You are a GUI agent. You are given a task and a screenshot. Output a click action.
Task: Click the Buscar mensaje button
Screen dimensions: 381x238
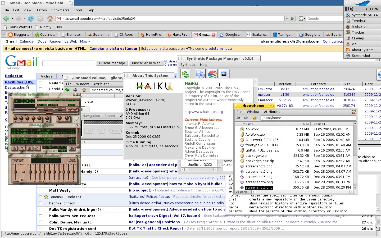pos(112,63)
